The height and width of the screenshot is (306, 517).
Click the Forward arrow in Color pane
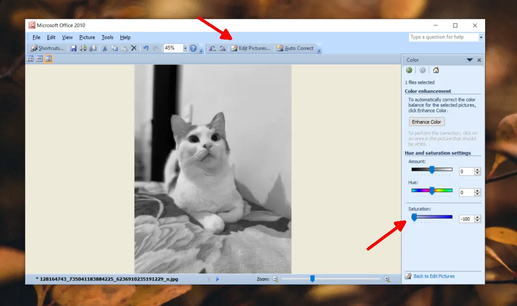pos(423,70)
